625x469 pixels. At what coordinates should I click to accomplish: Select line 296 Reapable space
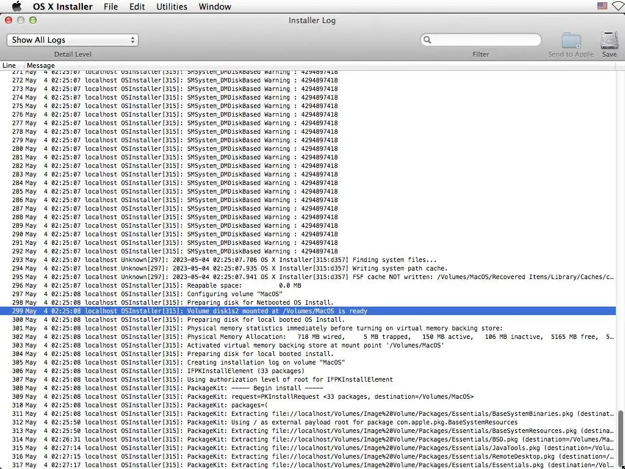pyautogui.click(x=308, y=286)
